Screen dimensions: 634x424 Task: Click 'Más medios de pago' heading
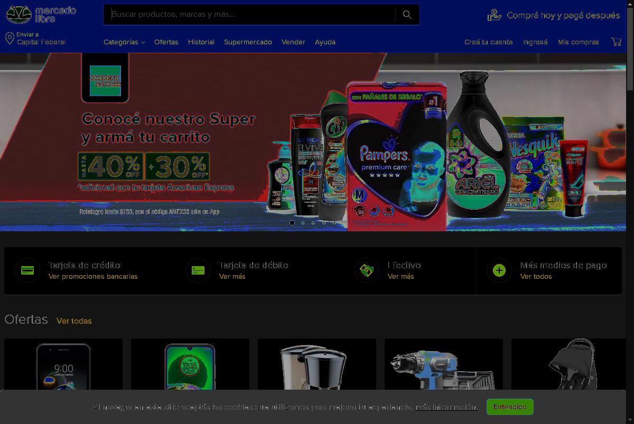(x=563, y=265)
